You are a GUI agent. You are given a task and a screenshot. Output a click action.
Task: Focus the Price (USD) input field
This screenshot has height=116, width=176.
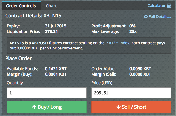(131, 93)
